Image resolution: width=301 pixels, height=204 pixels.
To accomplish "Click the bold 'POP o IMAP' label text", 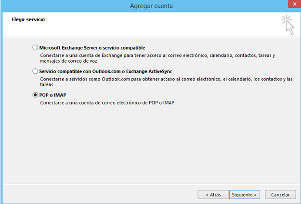I will click(53, 95).
